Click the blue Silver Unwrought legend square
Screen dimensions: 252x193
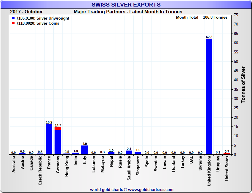click(x=13, y=18)
